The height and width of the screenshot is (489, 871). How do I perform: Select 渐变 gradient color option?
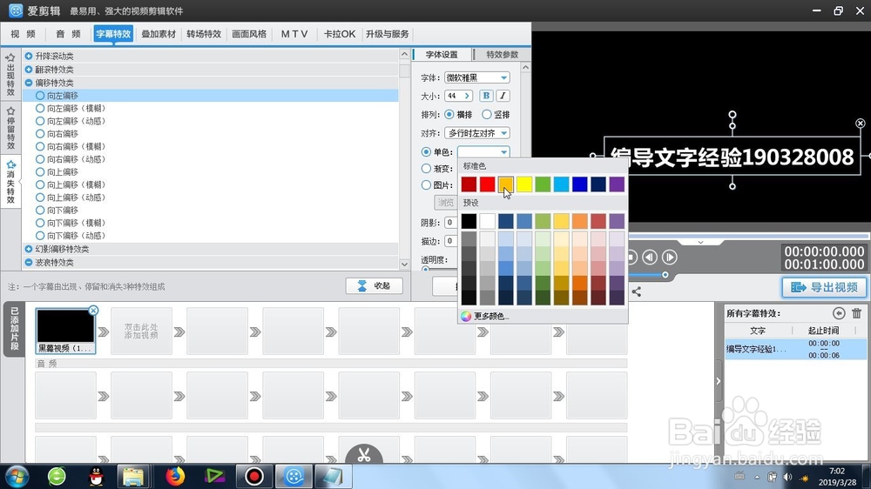pos(426,168)
